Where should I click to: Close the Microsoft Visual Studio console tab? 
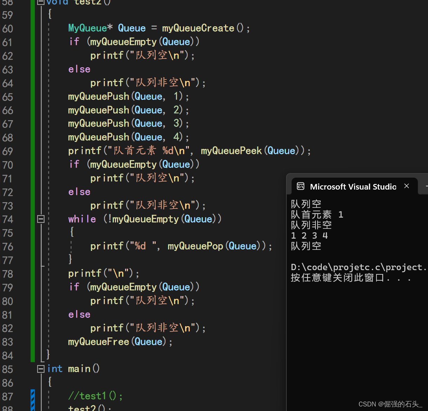click(x=407, y=186)
